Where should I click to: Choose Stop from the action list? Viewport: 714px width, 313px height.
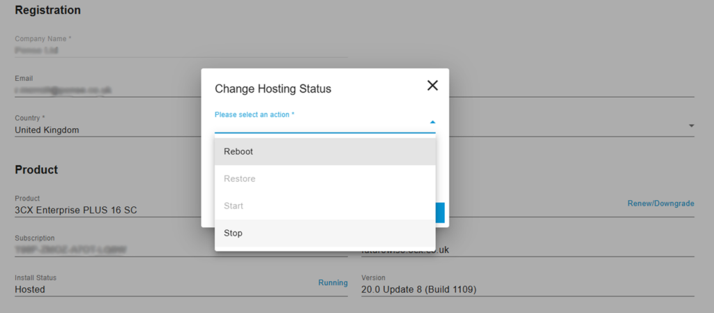click(x=325, y=233)
